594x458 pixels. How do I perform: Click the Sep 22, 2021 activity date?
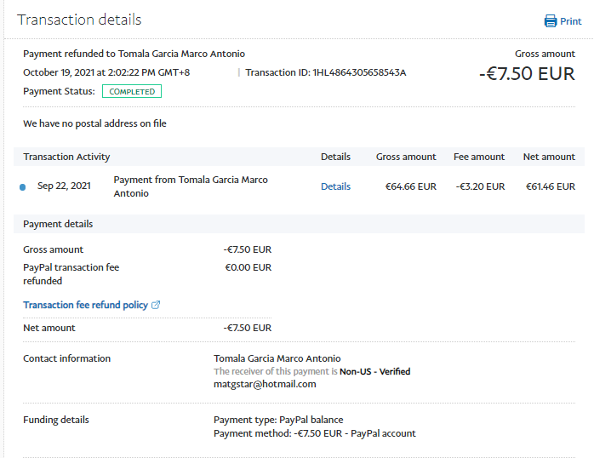coord(65,186)
